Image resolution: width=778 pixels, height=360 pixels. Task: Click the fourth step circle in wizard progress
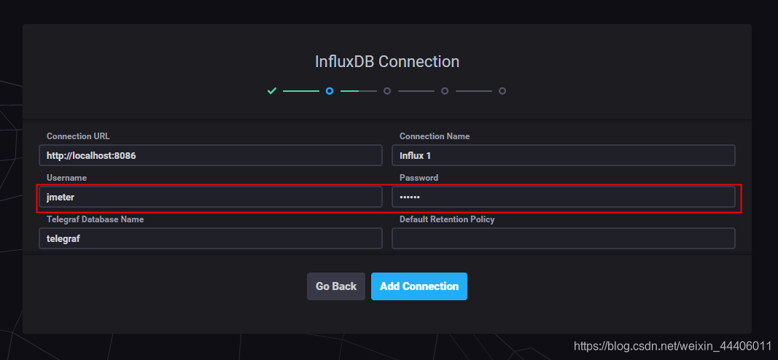click(x=445, y=91)
